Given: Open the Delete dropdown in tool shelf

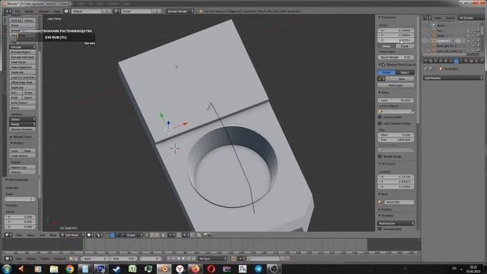Looking at the screenshot, I should [23, 119].
